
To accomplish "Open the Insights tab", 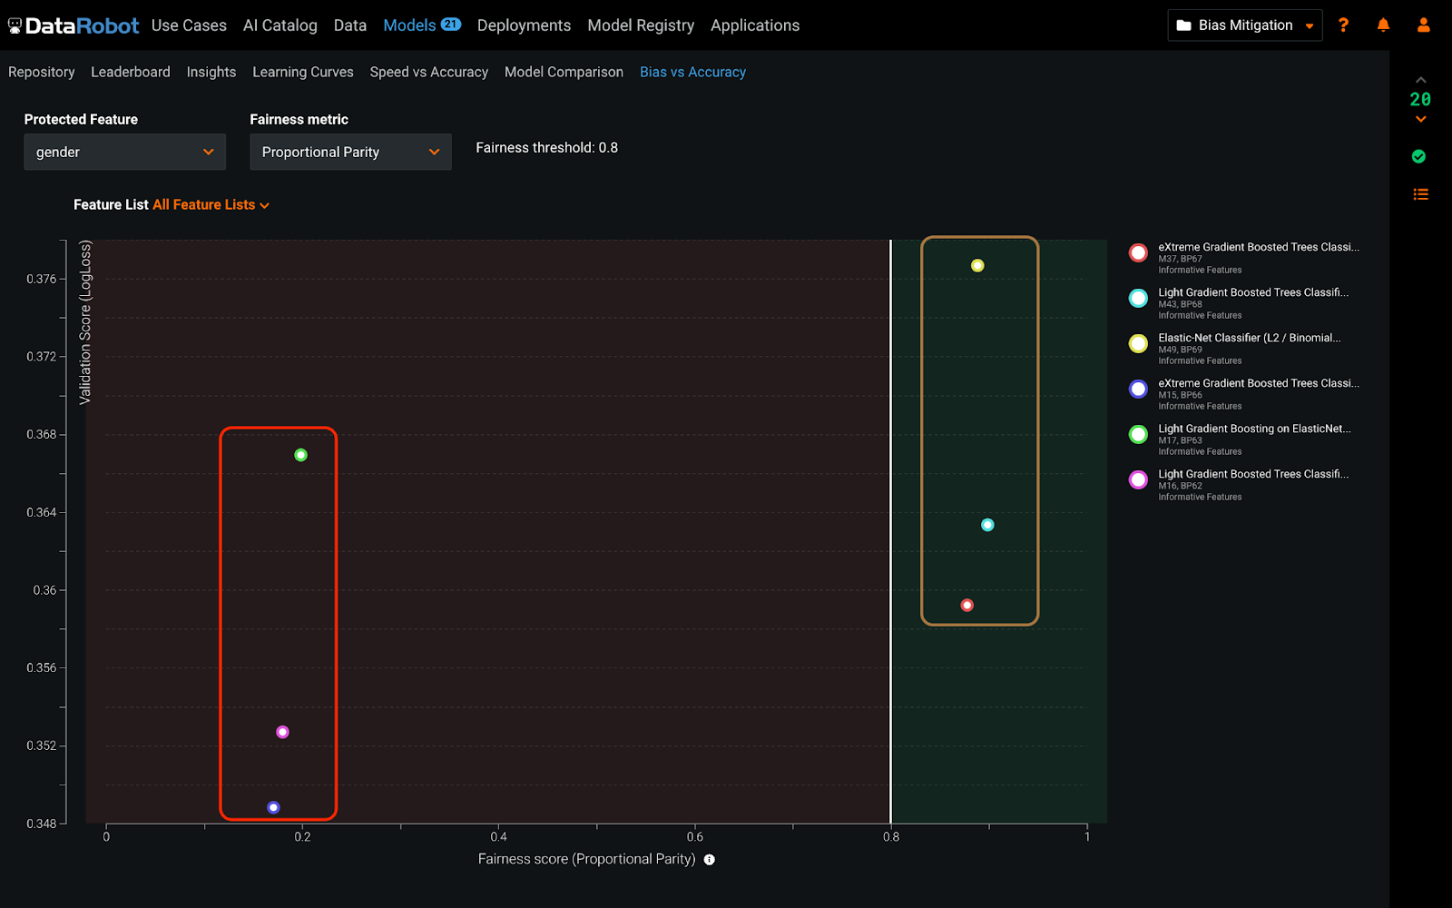I will pyautogui.click(x=211, y=72).
